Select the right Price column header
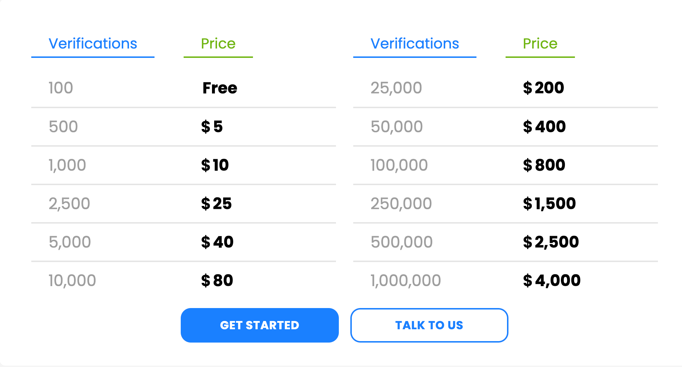Image resolution: width=682 pixels, height=367 pixels. coord(540,44)
